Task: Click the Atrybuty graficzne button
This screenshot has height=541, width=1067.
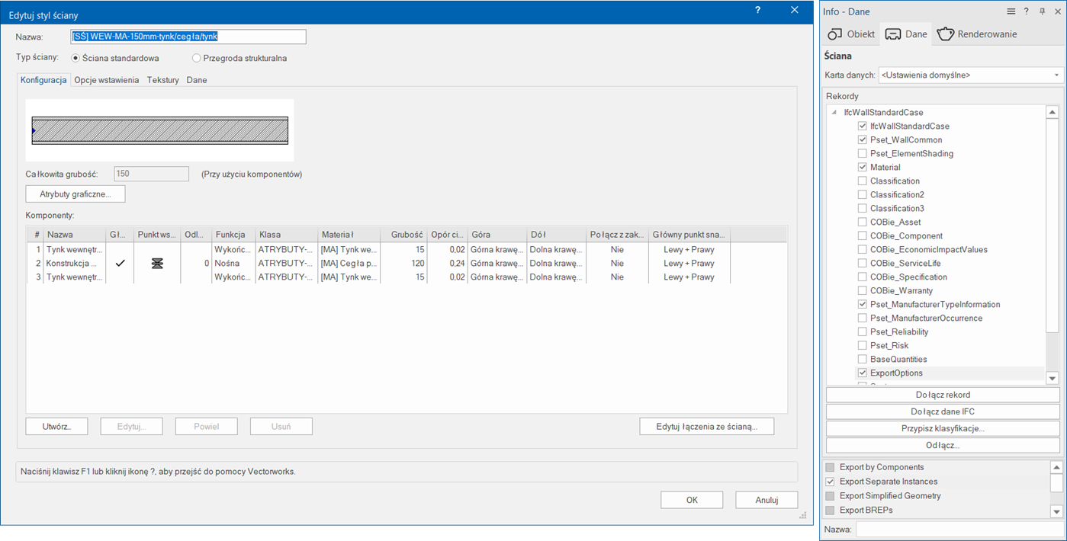Action: (x=76, y=194)
